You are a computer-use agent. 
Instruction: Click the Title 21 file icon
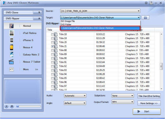tap(56, 46)
